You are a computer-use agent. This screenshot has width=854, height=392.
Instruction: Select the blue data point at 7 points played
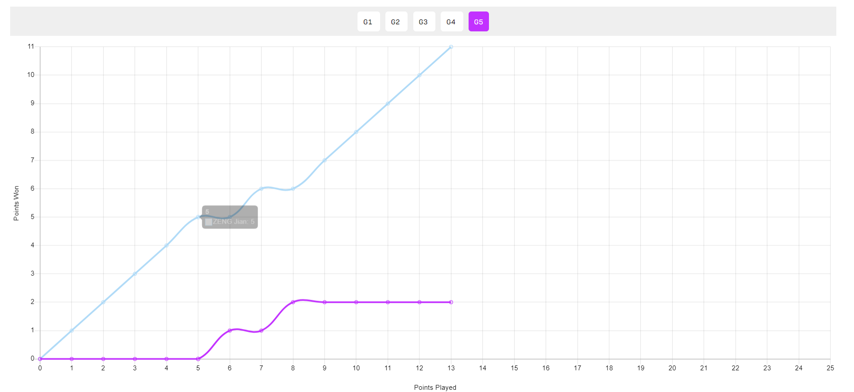(261, 189)
